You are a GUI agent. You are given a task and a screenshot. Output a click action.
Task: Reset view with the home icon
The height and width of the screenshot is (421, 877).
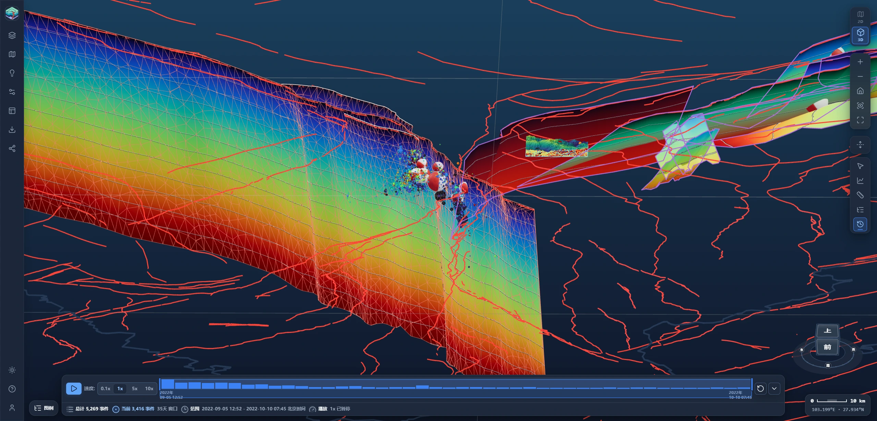coord(860,91)
